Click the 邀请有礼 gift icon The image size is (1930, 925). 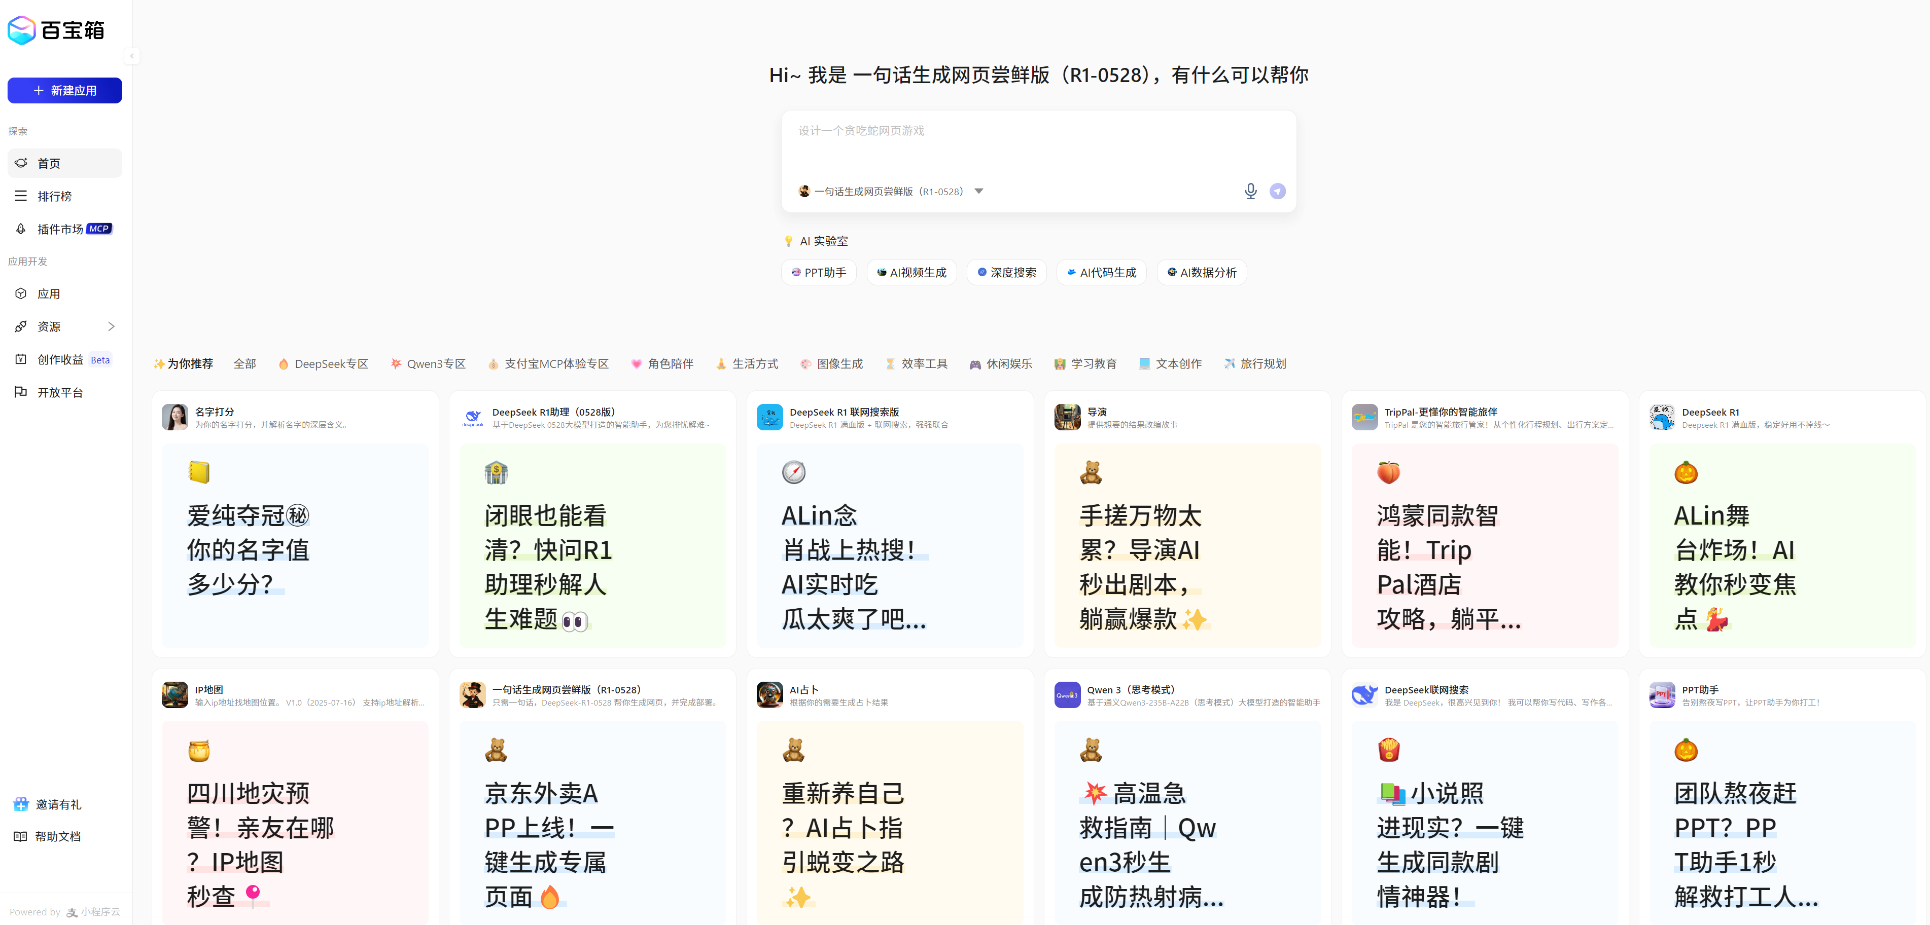(x=21, y=804)
